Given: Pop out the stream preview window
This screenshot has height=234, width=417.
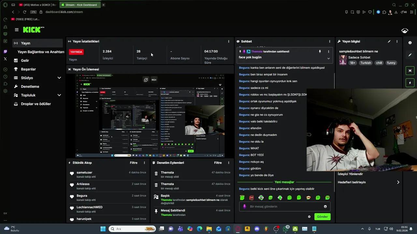Looking at the screenshot, I should [146, 80].
